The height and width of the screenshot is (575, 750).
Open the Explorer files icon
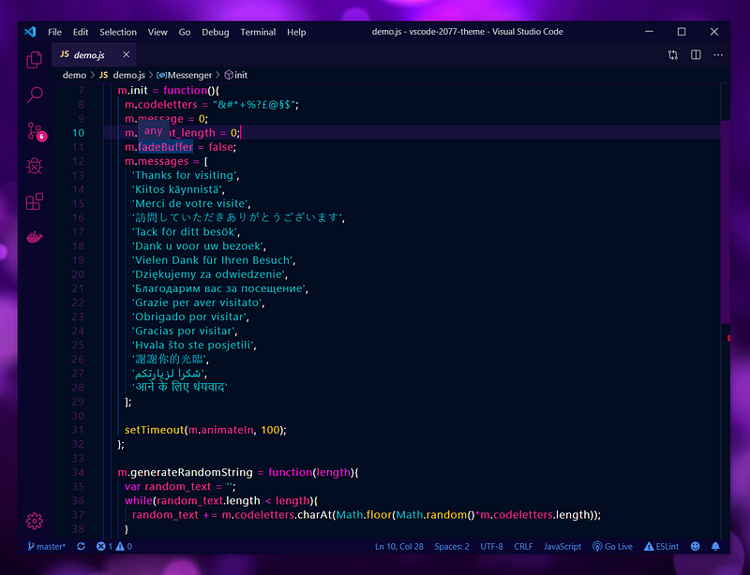tap(35, 60)
